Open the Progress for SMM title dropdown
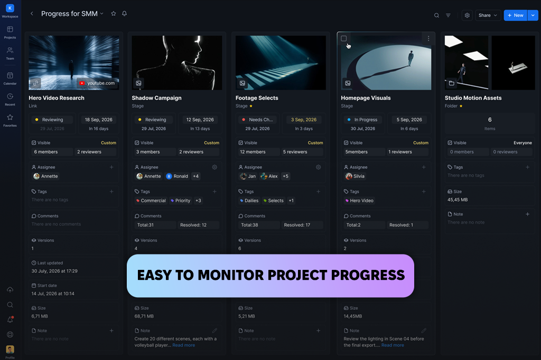This screenshot has width=541, height=360. point(102,14)
